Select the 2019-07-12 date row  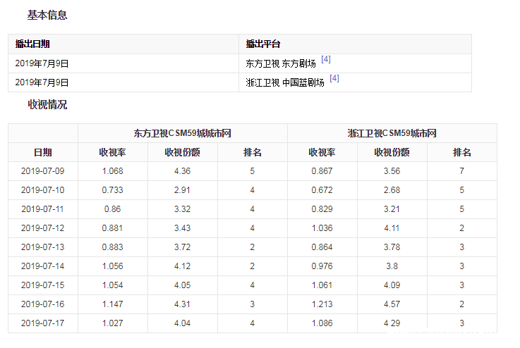pos(42,228)
